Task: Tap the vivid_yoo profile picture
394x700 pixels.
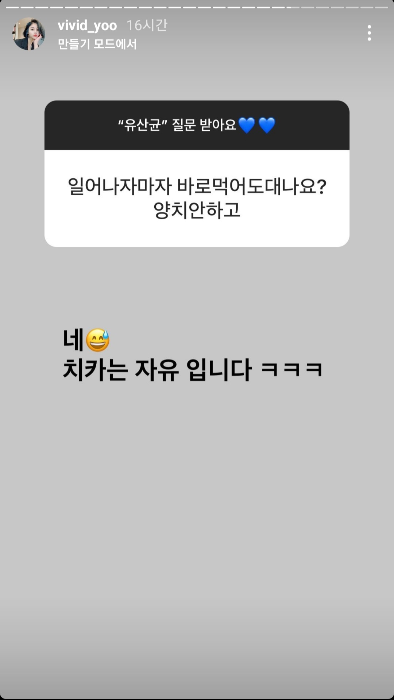Action: click(29, 34)
